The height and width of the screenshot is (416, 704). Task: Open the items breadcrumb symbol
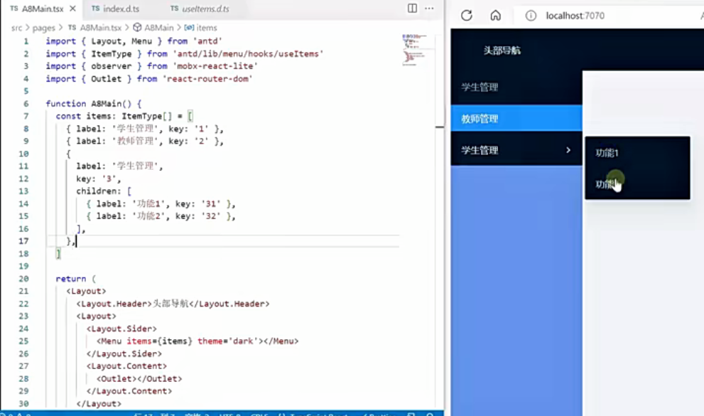point(207,28)
